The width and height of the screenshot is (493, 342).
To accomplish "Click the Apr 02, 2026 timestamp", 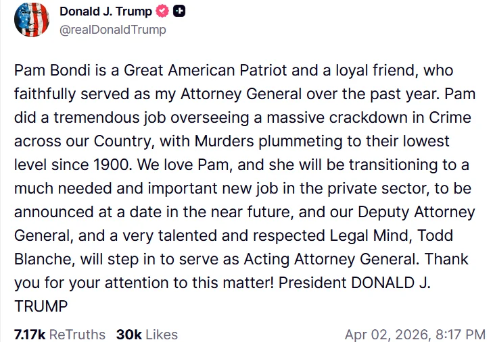I will coord(415,334).
